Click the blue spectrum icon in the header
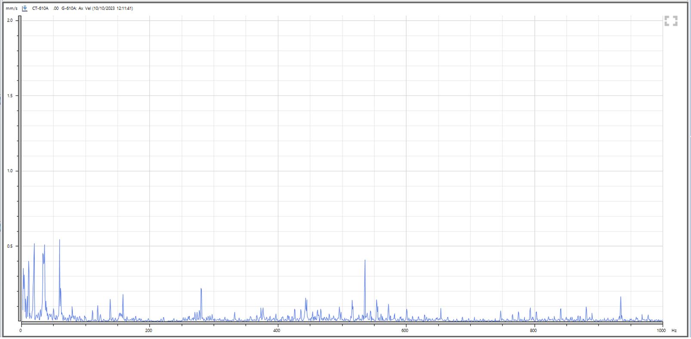 pyautogui.click(x=25, y=8)
